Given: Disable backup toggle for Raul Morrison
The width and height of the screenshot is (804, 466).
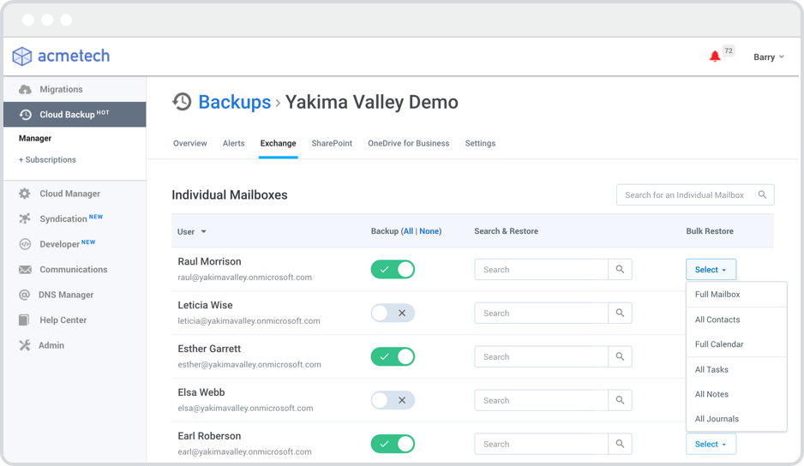Looking at the screenshot, I should click(x=393, y=270).
